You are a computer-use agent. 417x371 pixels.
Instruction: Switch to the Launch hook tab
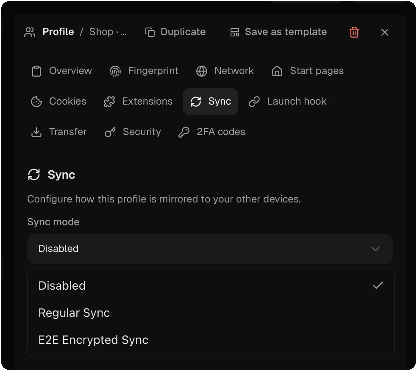(x=287, y=102)
